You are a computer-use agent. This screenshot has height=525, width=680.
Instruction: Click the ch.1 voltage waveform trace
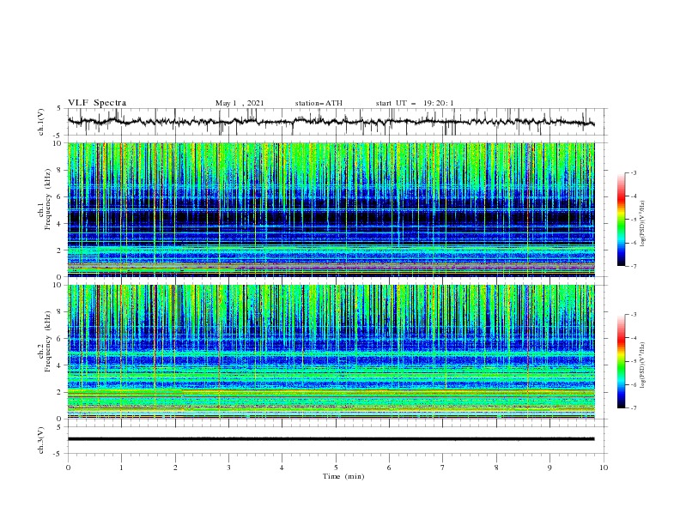(x=331, y=122)
